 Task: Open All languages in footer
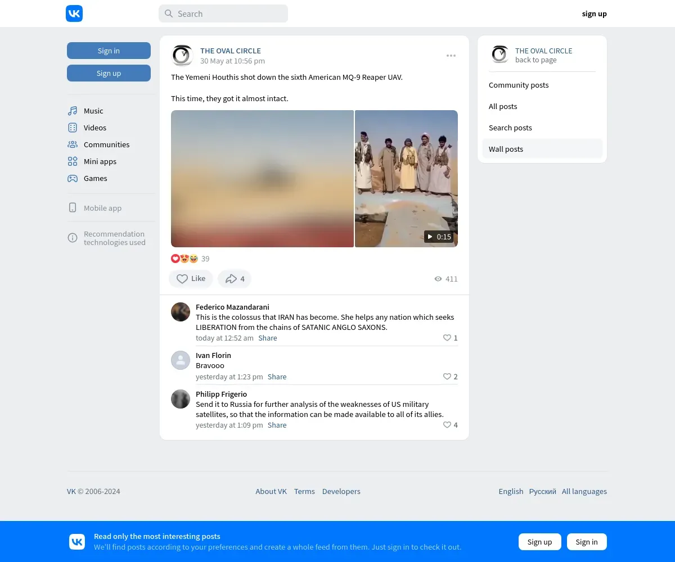point(584,491)
